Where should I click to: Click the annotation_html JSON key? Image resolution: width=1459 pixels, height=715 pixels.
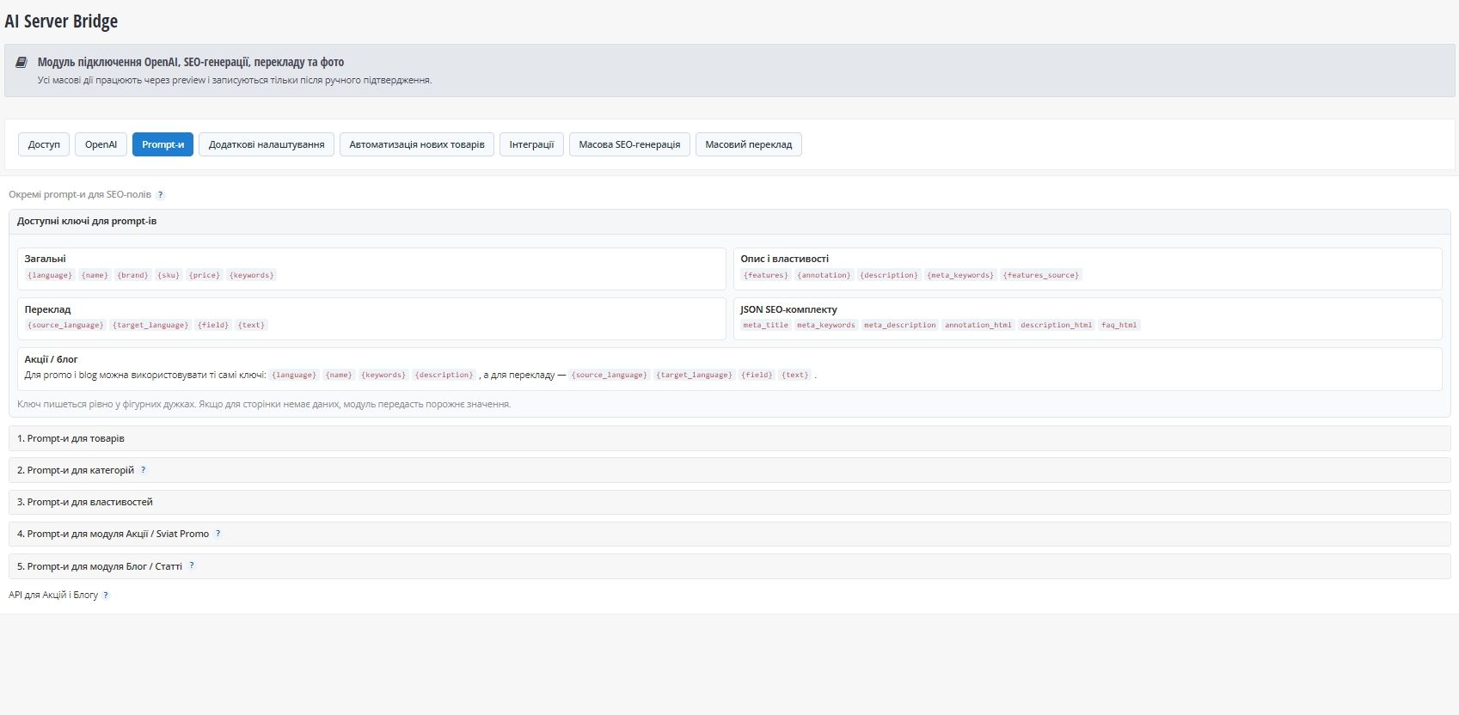click(978, 325)
